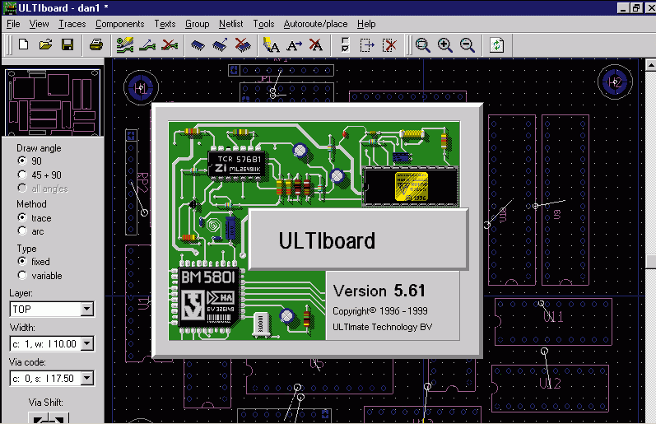Open the Width dropdown arrow
The width and height of the screenshot is (656, 424).
[87, 343]
